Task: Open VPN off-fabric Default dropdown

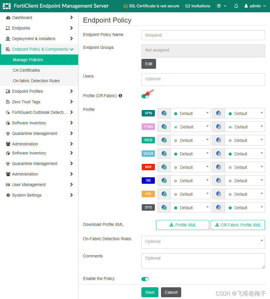Action: point(245,114)
